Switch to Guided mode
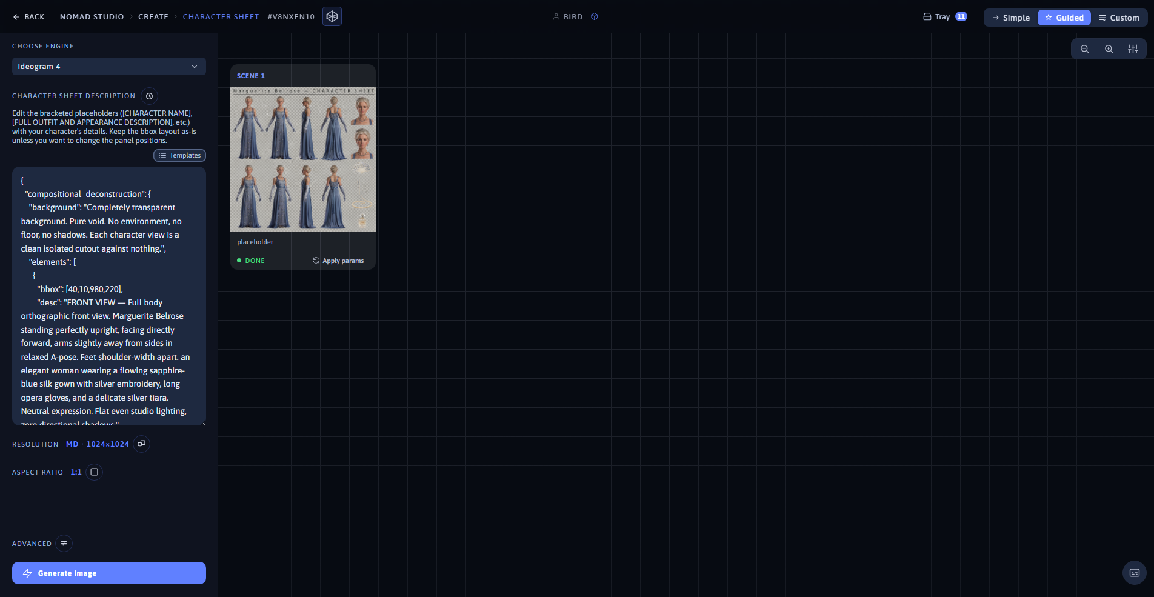Image resolution: width=1154 pixels, height=597 pixels. tap(1064, 18)
